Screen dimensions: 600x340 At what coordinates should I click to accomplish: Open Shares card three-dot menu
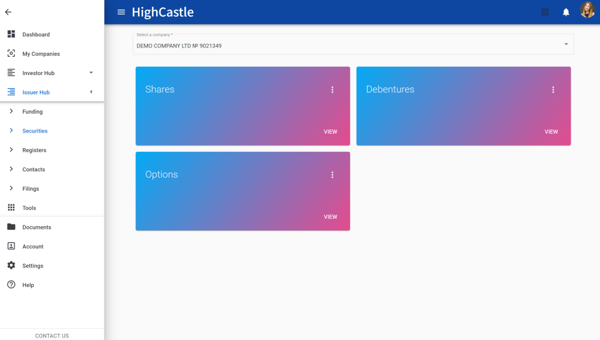(332, 90)
